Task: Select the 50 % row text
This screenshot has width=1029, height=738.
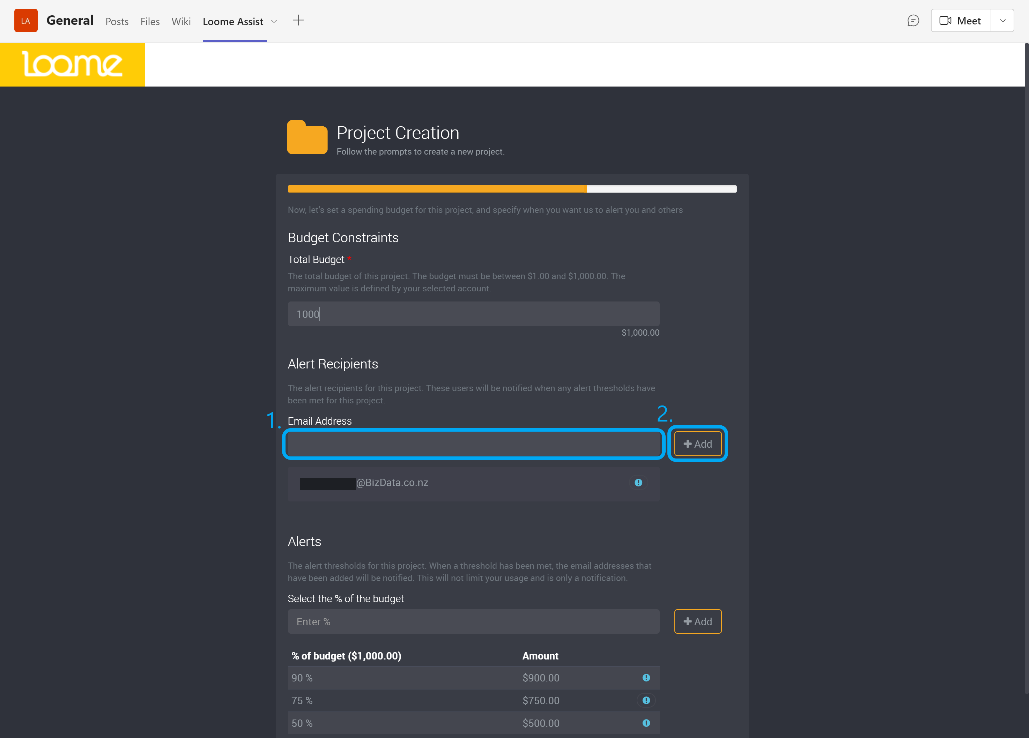Action: [x=302, y=723]
